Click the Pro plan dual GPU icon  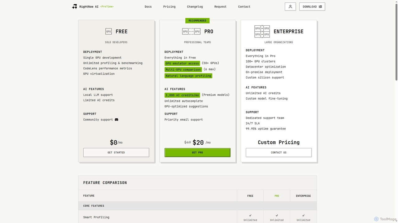pos(191,31)
